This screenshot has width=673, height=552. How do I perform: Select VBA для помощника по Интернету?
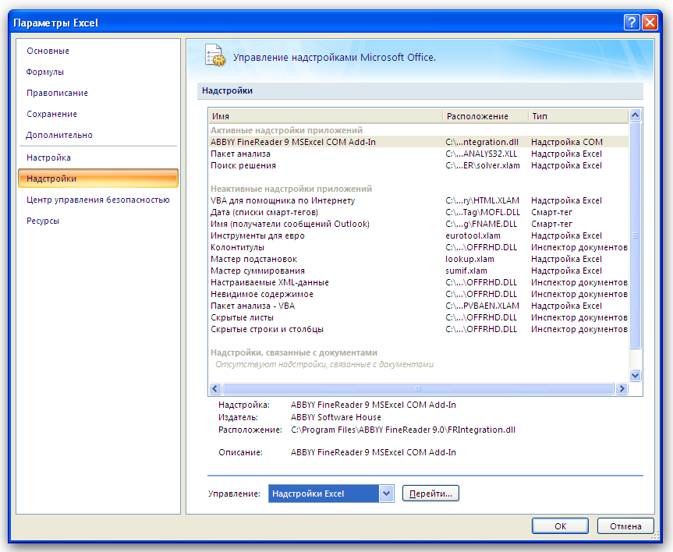coord(419,200)
